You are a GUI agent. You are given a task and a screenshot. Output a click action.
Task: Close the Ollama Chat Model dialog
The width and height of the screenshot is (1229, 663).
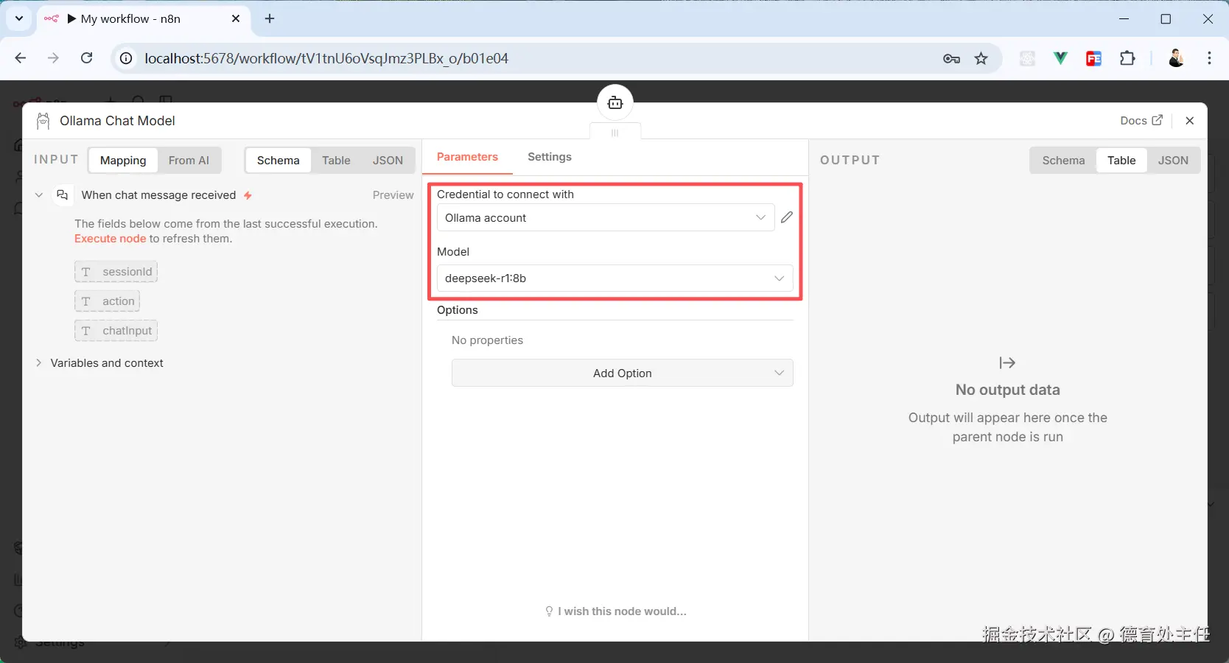coord(1189,121)
